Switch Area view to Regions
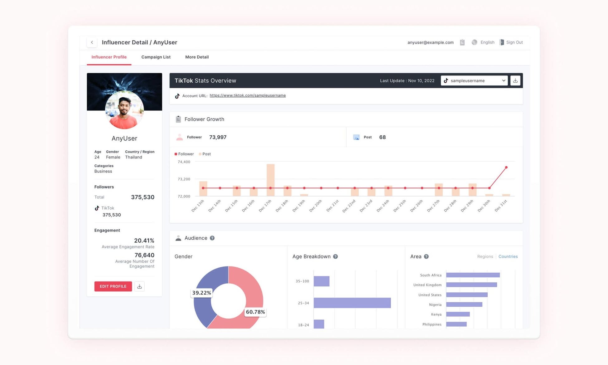Viewport: 608px width, 365px height. click(x=485, y=256)
